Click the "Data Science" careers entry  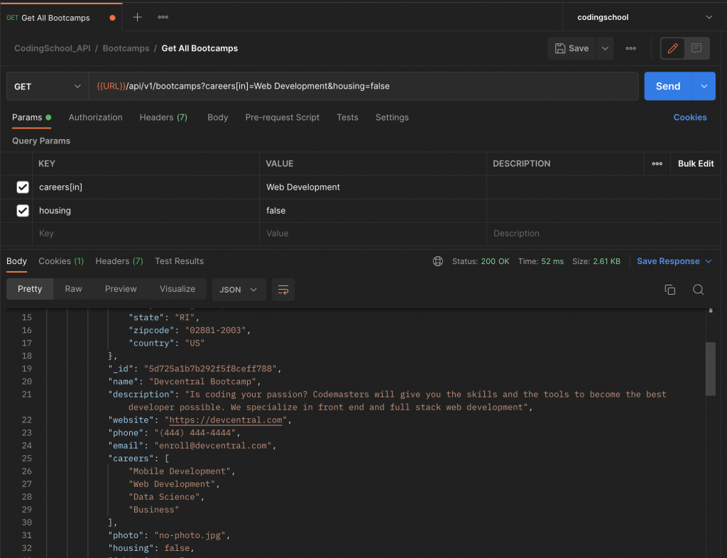(164, 497)
